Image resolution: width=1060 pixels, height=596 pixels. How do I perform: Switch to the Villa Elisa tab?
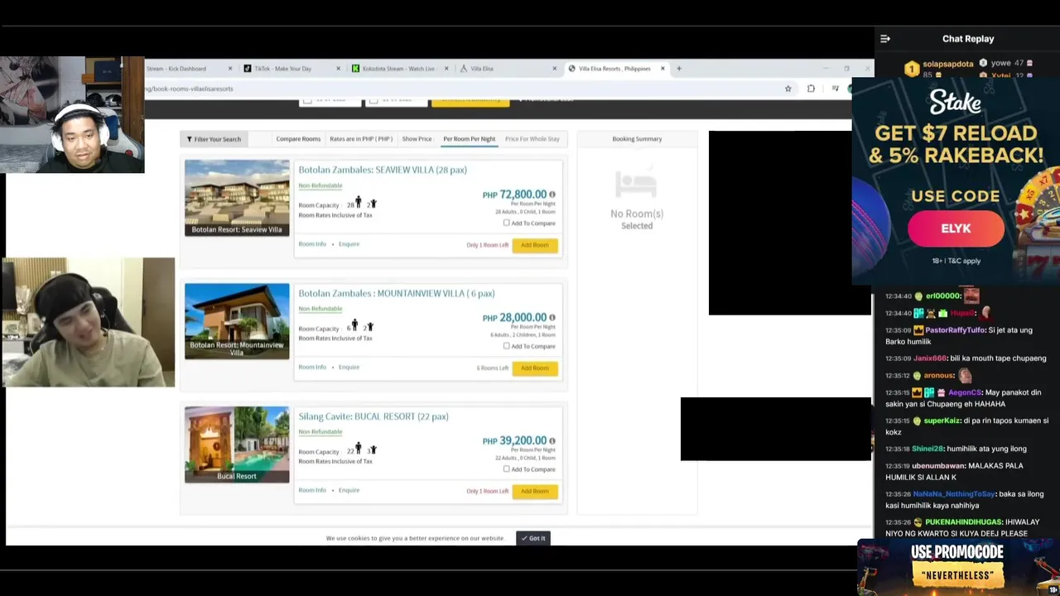tap(482, 69)
